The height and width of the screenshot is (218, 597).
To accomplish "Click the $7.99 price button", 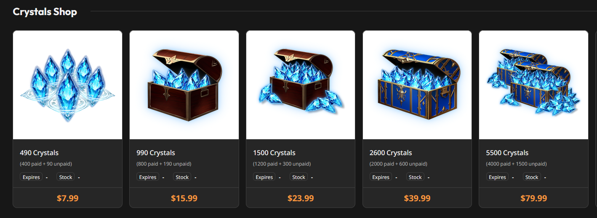I will [x=67, y=198].
